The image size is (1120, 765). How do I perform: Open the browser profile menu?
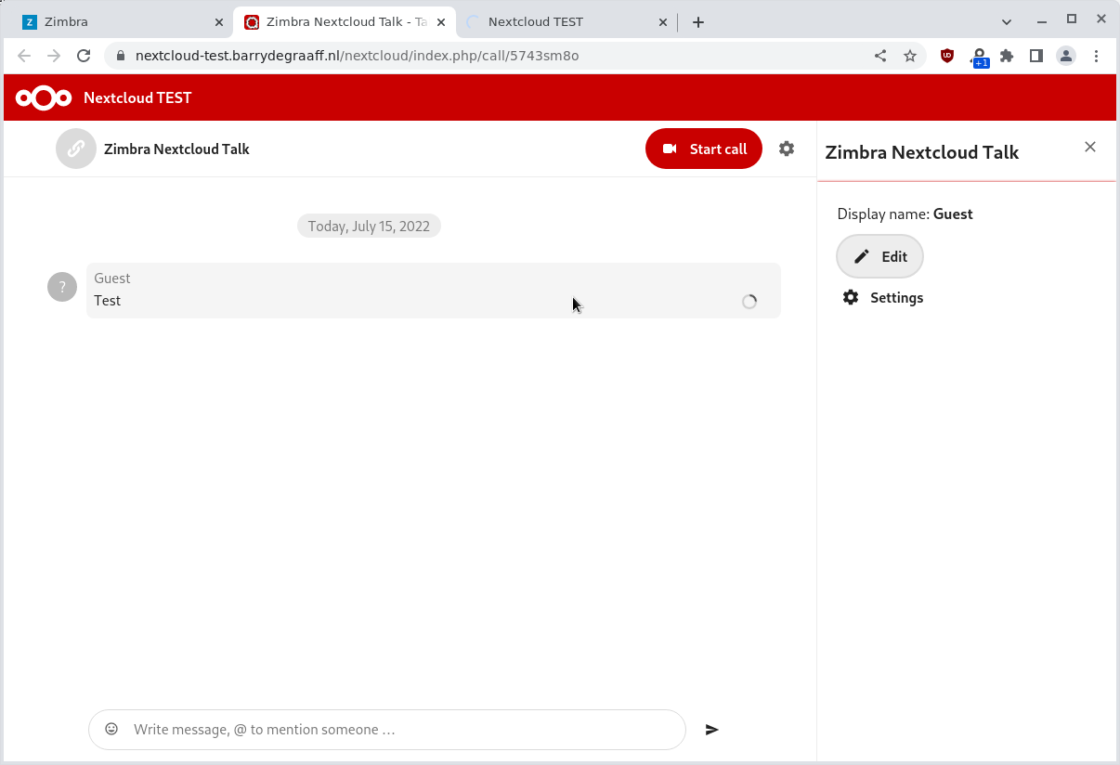[1066, 56]
